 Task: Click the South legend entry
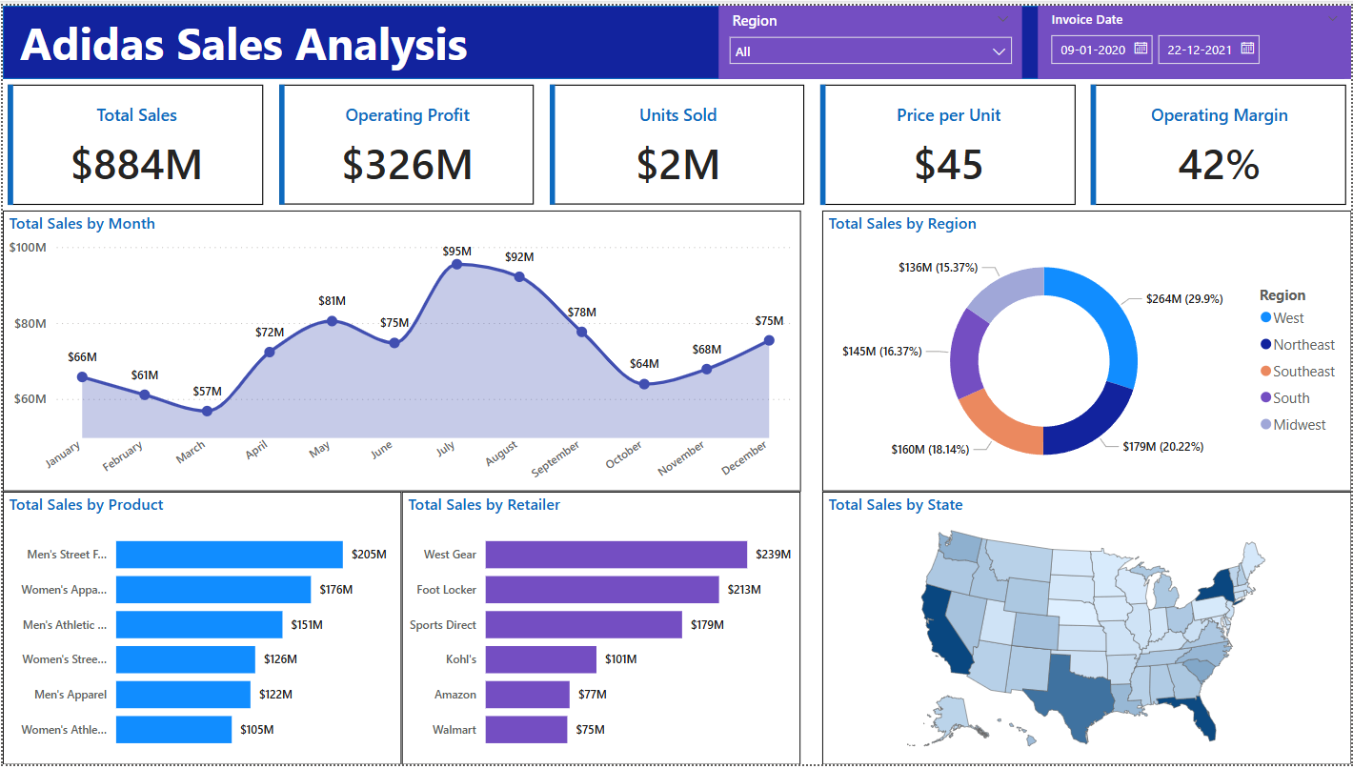(1285, 398)
